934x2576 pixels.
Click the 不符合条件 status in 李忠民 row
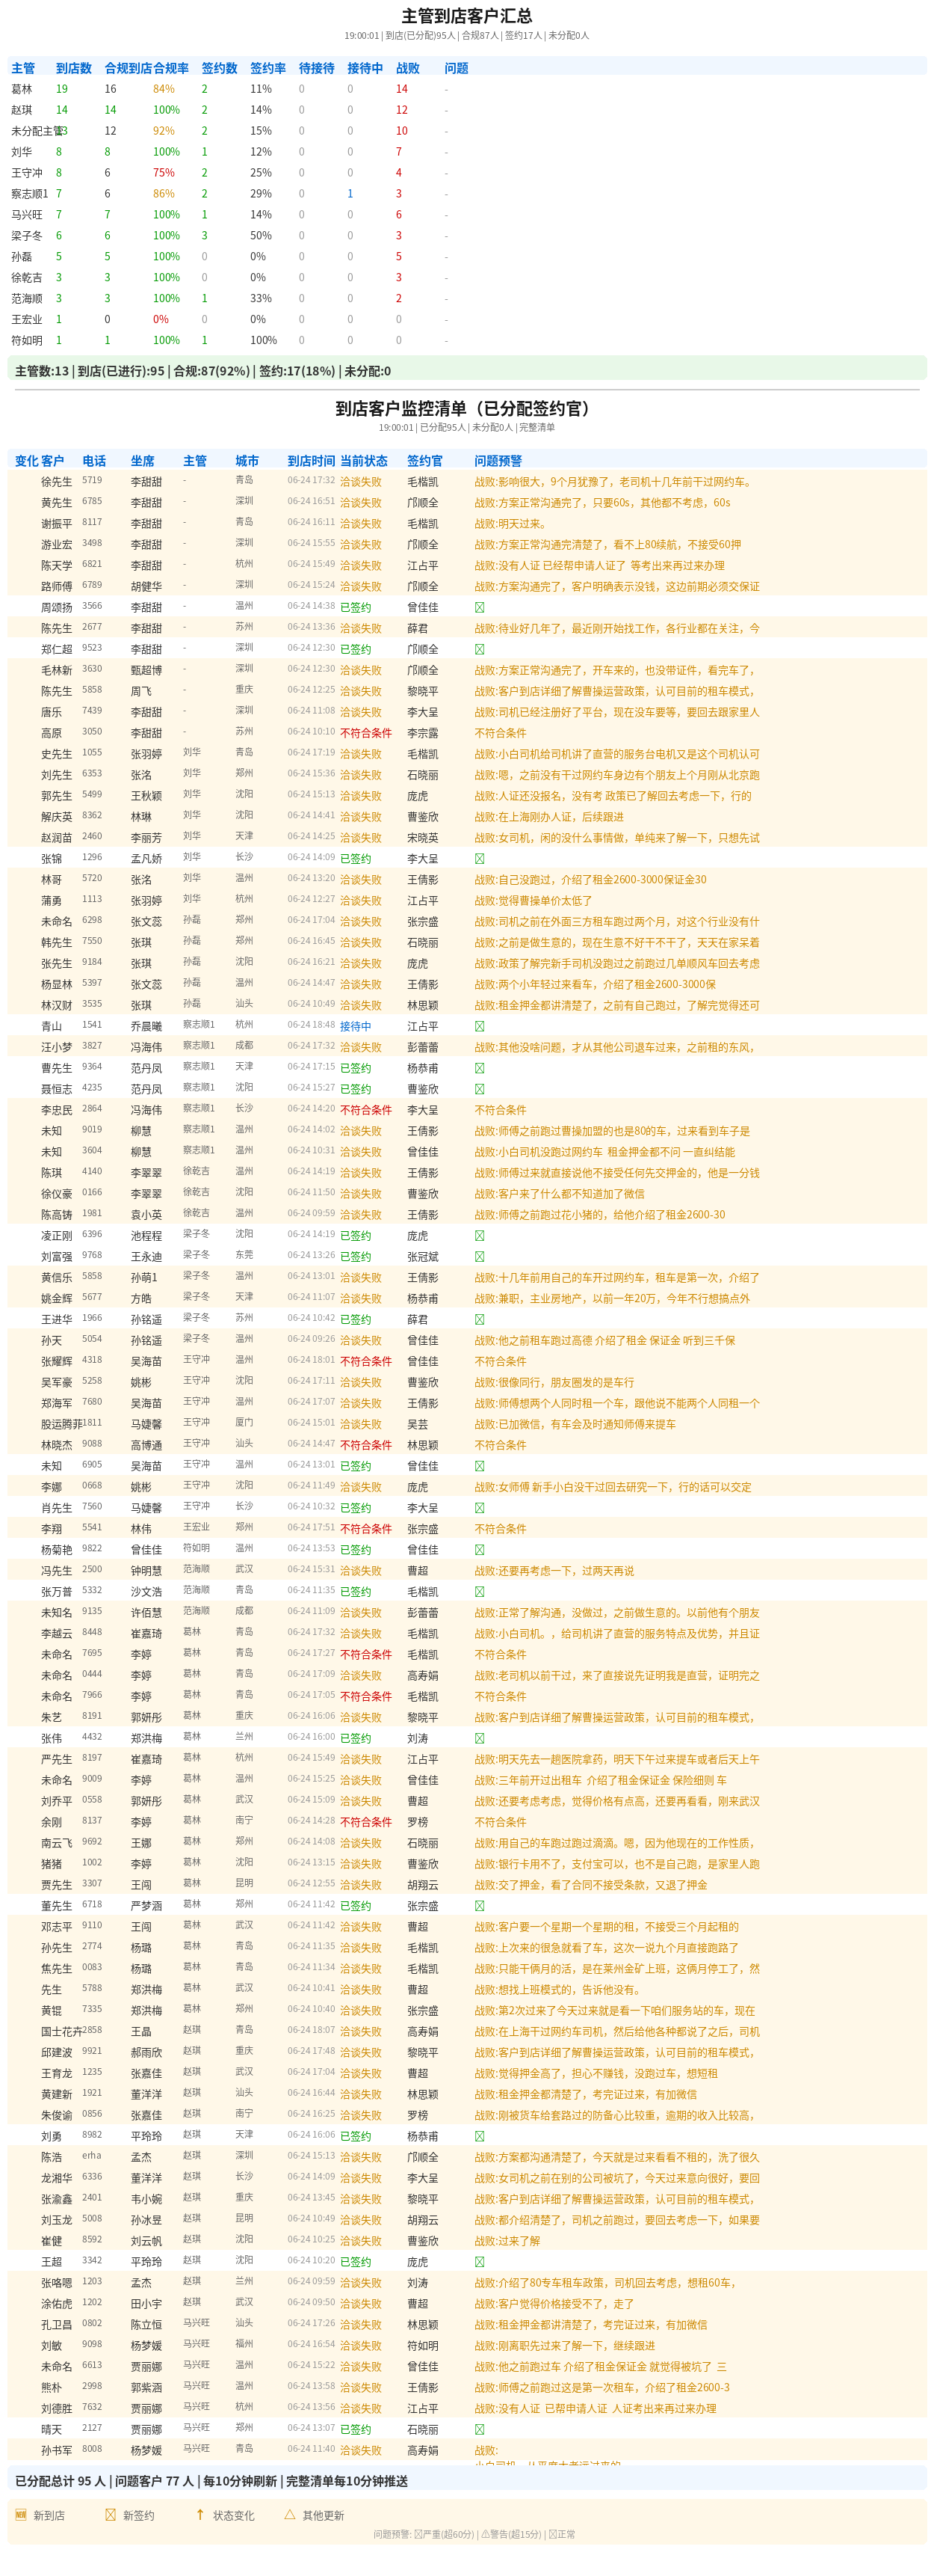tap(365, 1110)
